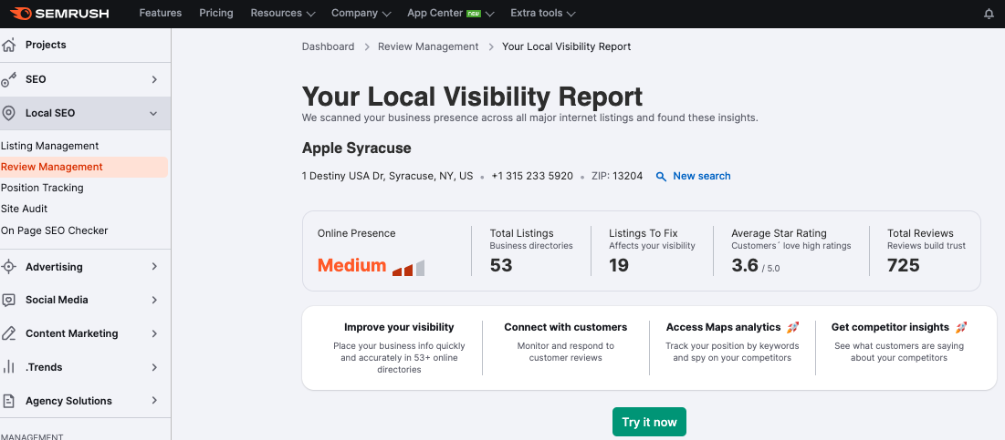Click the Advertising target icon

click(8, 267)
